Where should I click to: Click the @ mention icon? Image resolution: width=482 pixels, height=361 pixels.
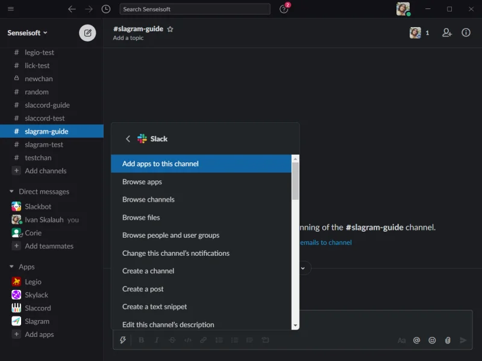(x=416, y=341)
